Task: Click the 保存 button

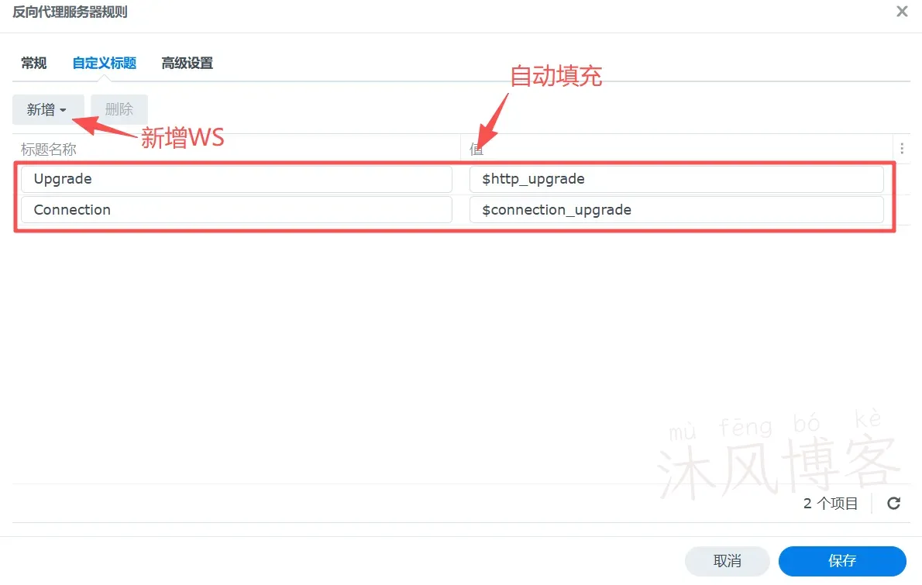Action: (841, 561)
